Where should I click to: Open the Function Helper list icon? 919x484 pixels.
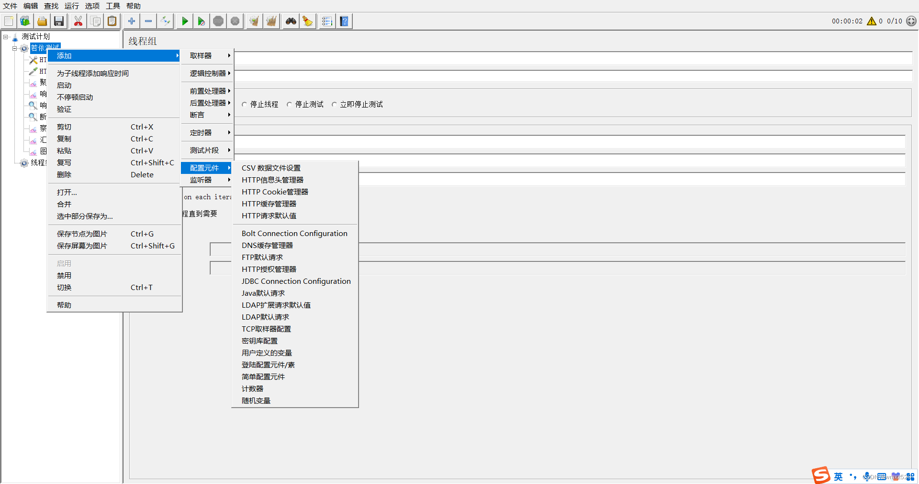tap(327, 21)
